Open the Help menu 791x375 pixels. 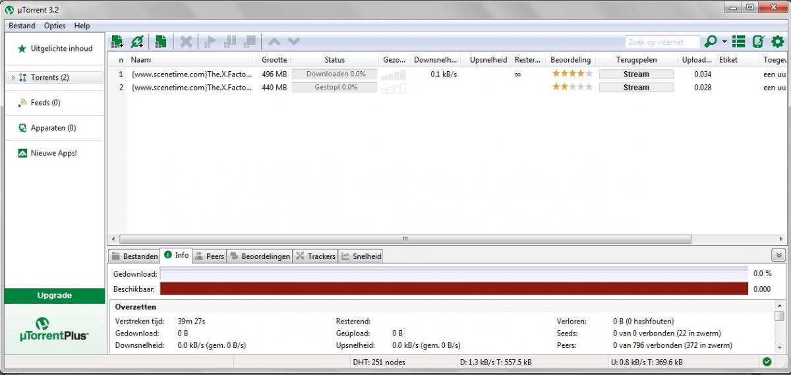(82, 26)
